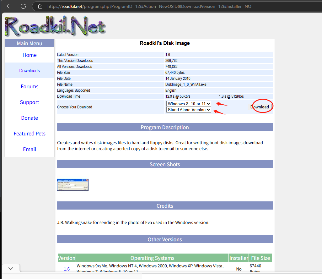This screenshot has width=322, height=279.
Task: Go to Home in the Main Menu
Action: (x=30, y=55)
